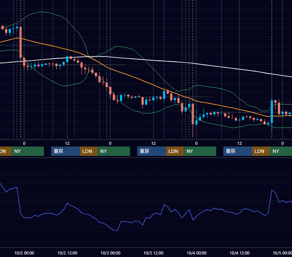Select the LDN session block on 10/2
The width and height of the screenshot is (292, 257).
88,151
